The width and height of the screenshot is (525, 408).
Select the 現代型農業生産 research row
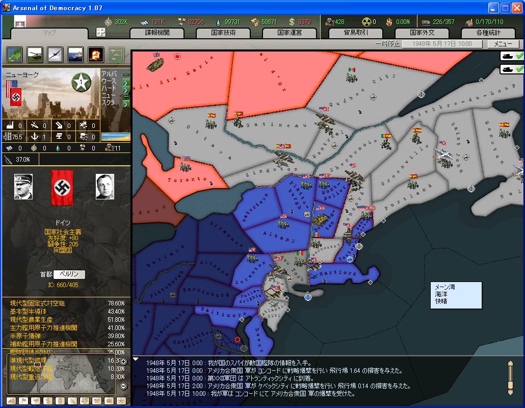pyautogui.click(x=67, y=320)
